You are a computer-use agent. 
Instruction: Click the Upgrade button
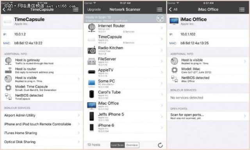point(94,9)
